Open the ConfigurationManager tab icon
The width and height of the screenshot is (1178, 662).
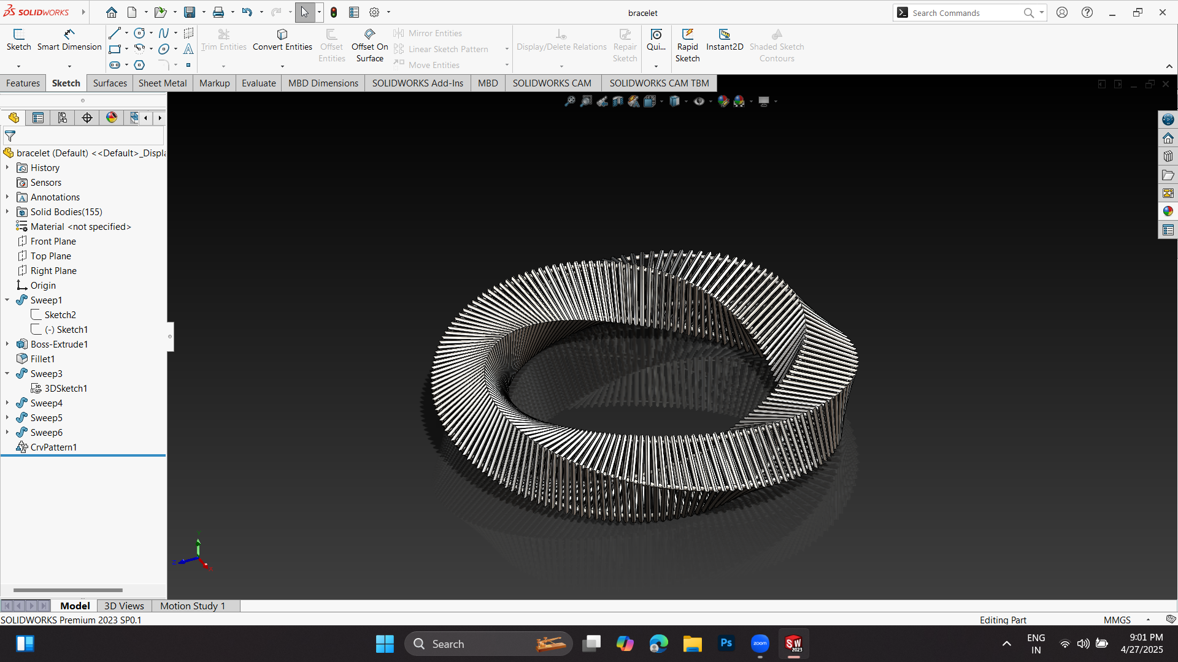(x=63, y=118)
